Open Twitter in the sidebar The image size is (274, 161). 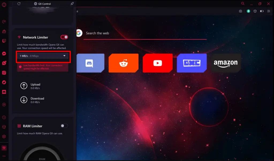tap(4, 82)
